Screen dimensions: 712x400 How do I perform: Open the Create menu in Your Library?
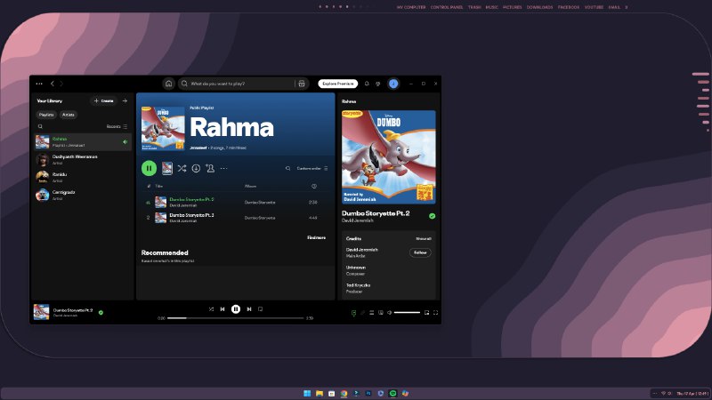point(103,100)
